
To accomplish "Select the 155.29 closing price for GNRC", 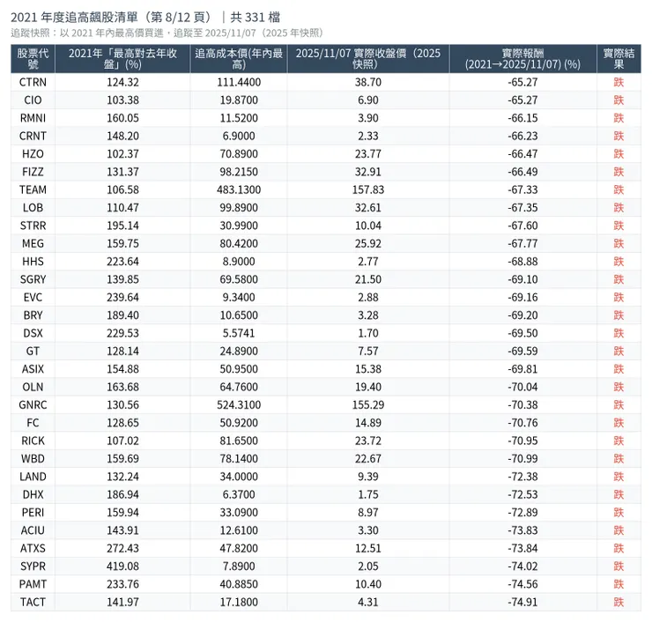I will click(368, 405).
